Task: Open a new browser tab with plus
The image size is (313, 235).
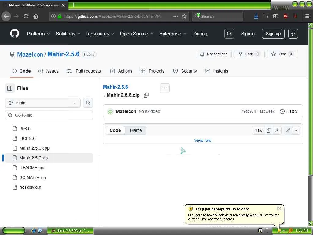Action: 73,5
